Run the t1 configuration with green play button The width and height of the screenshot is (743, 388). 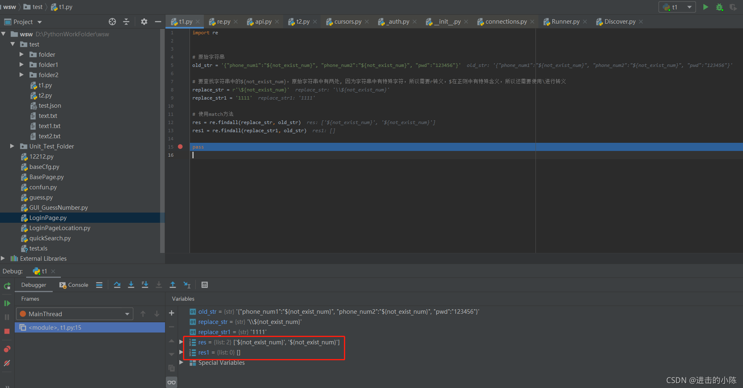tap(705, 7)
